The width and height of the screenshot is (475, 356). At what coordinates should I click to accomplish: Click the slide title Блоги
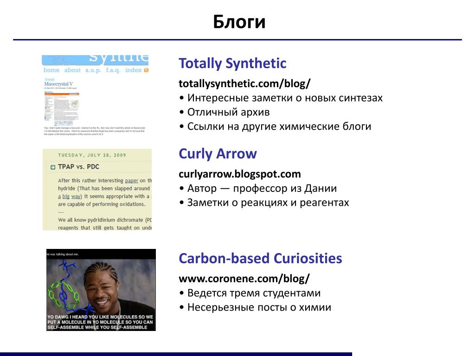[x=239, y=22]
